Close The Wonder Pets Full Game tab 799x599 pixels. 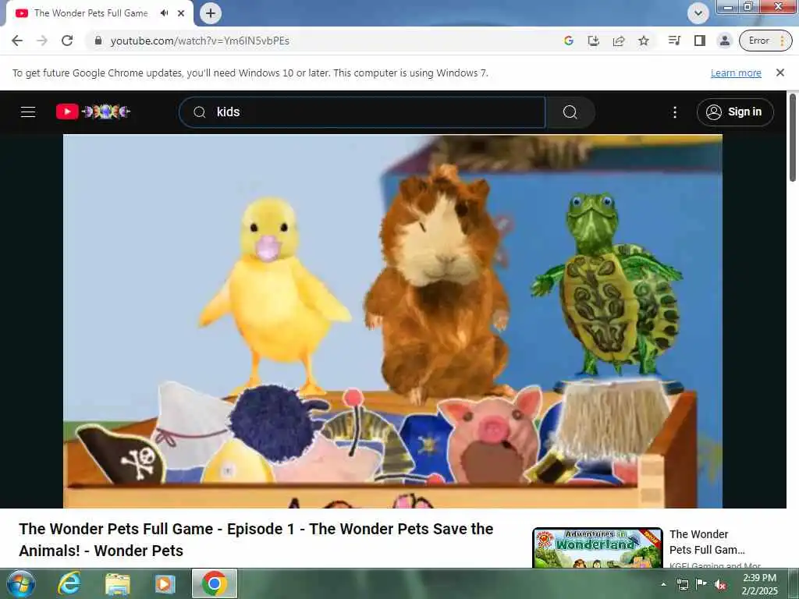(181, 13)
